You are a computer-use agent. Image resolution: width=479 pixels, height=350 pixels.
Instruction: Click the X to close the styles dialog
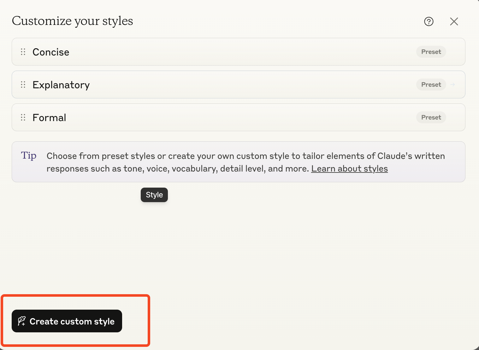point(454,21)
